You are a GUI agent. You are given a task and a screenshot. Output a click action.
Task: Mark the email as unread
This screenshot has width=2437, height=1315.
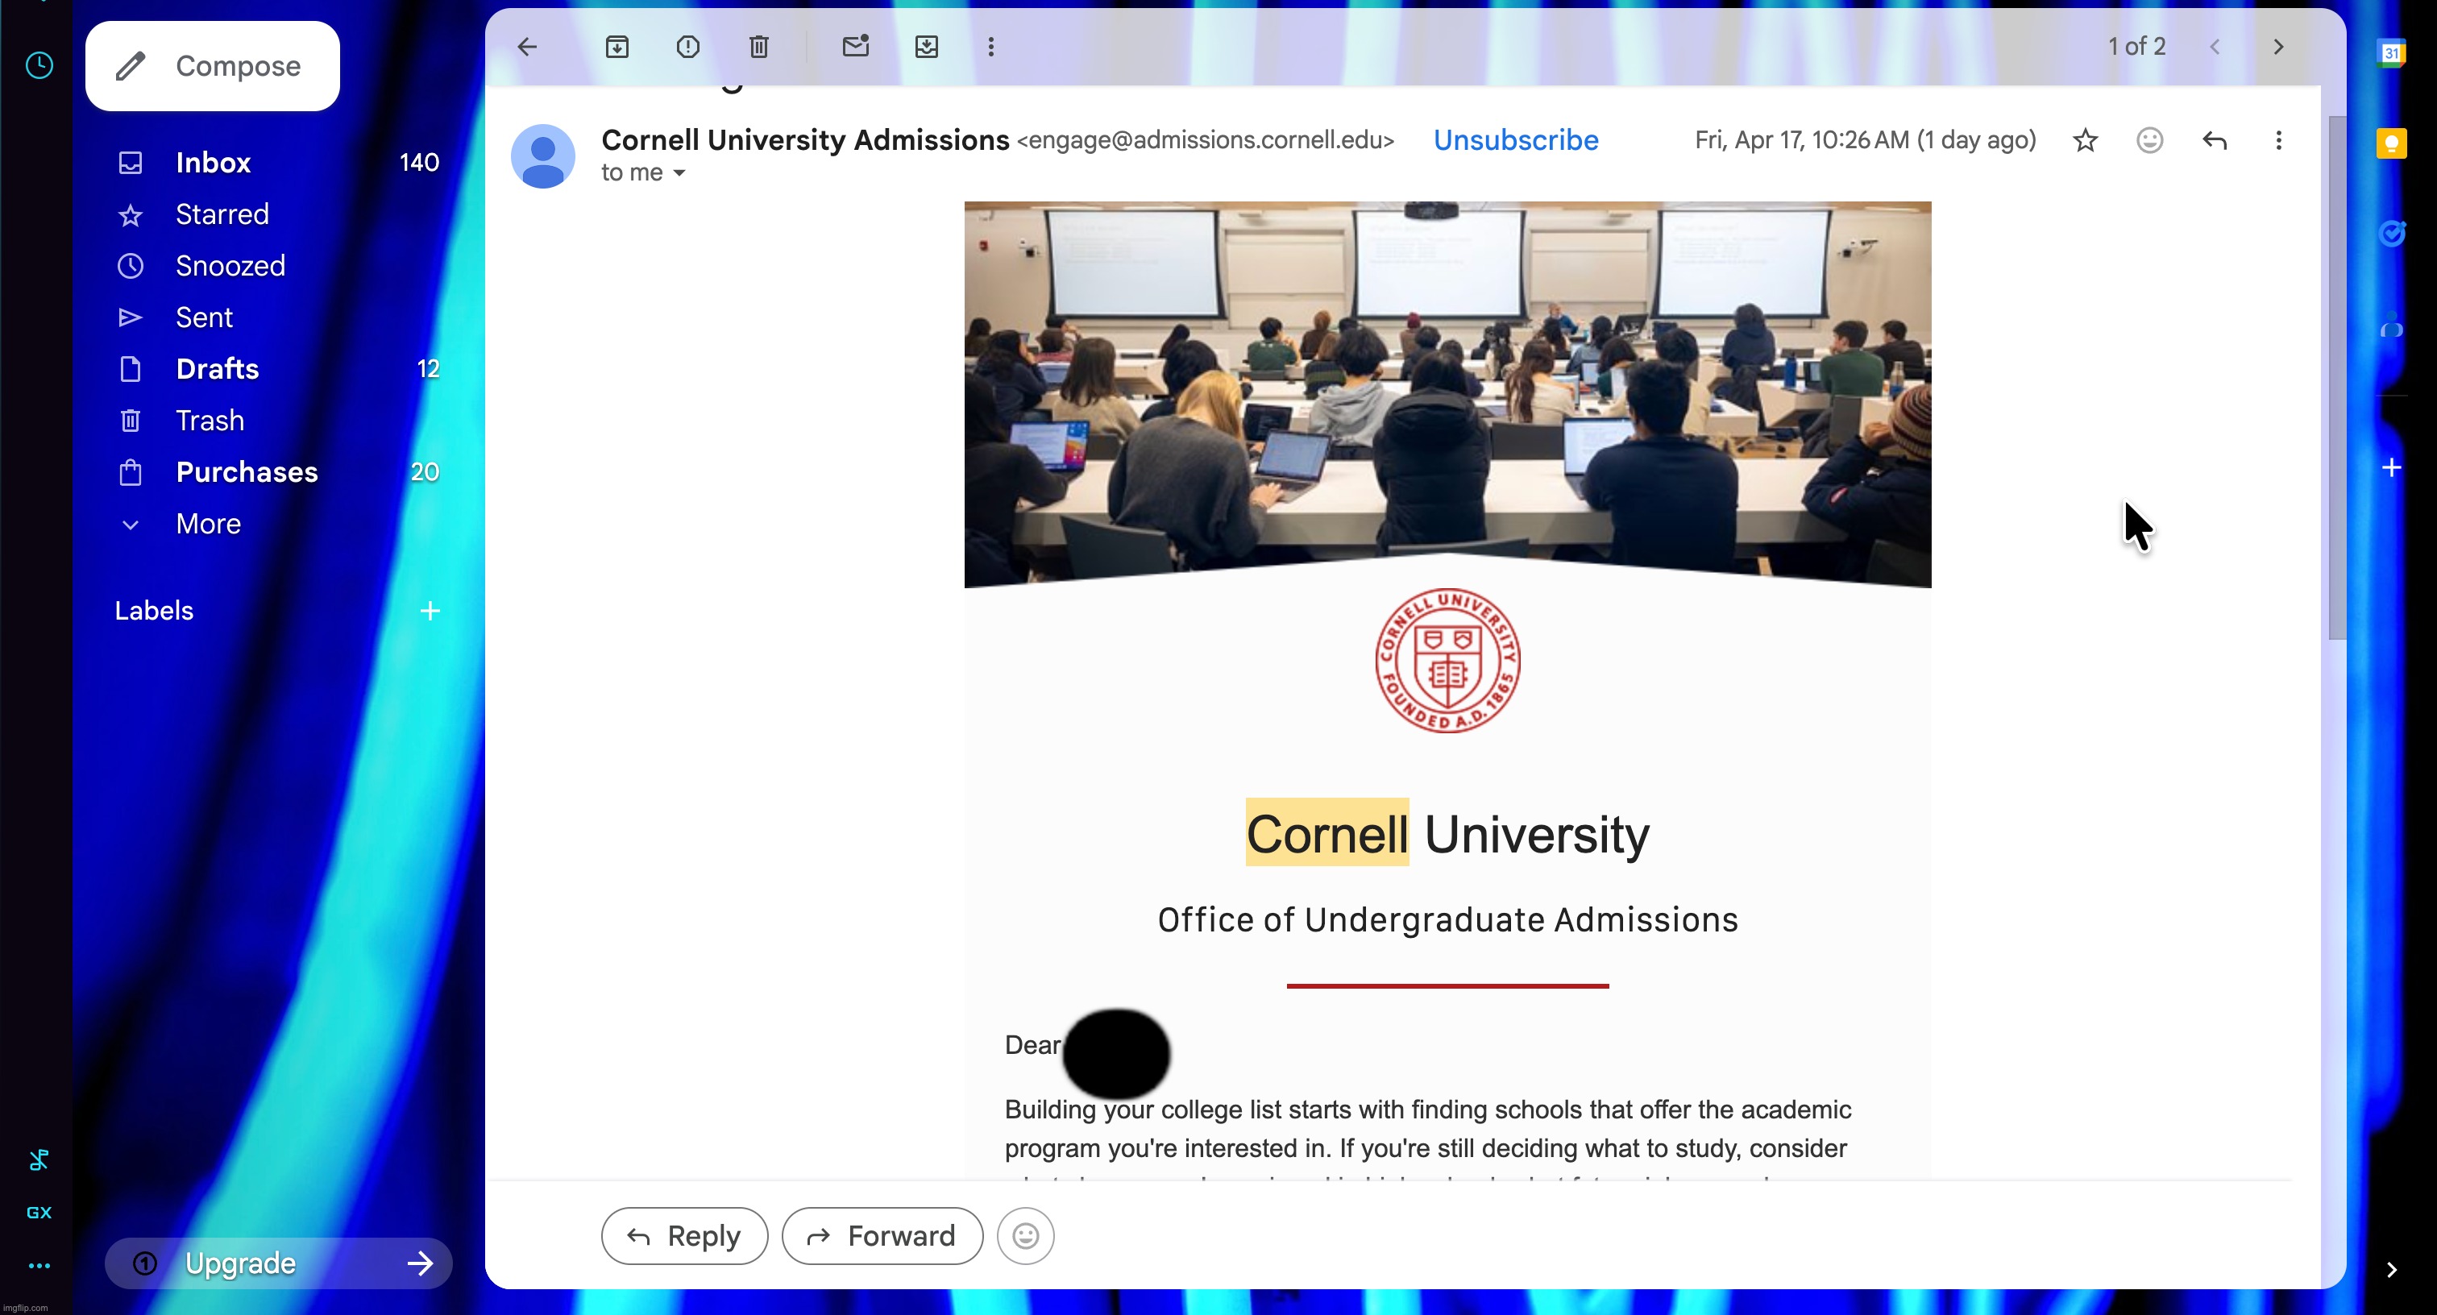click(855, 47)
